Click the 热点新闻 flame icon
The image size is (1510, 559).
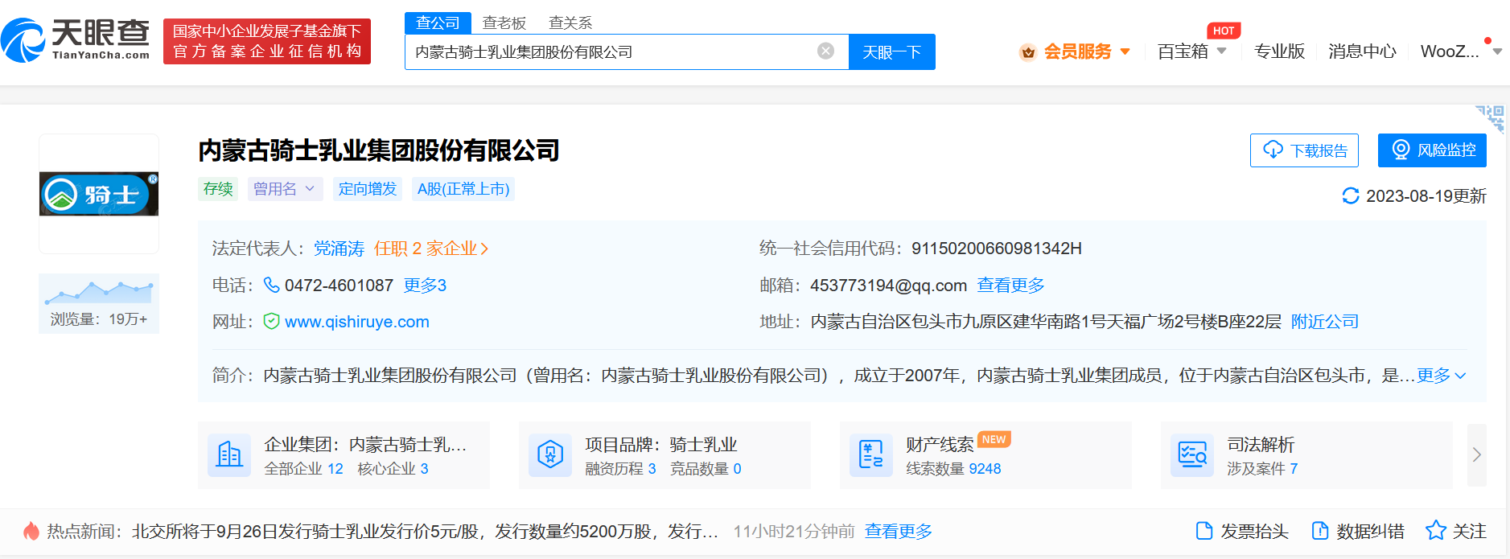[x=31, y=531]
